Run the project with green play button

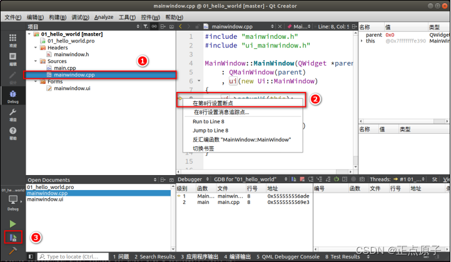pyautogui.click(x=13, y=224)
